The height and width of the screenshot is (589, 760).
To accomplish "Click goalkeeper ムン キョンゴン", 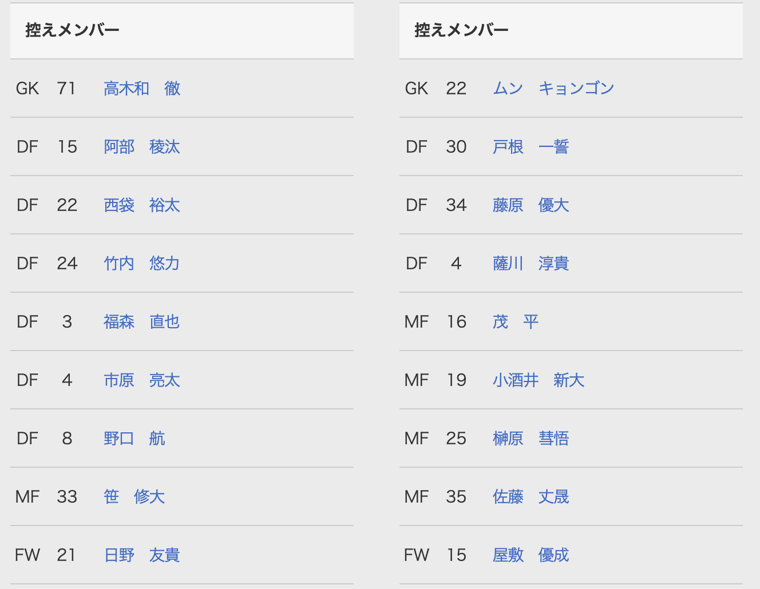I will click(553, 89).
